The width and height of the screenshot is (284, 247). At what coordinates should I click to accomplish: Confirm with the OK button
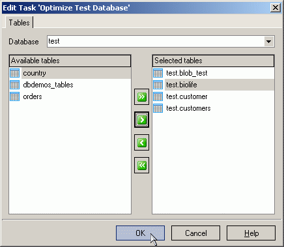click(140, 233)
